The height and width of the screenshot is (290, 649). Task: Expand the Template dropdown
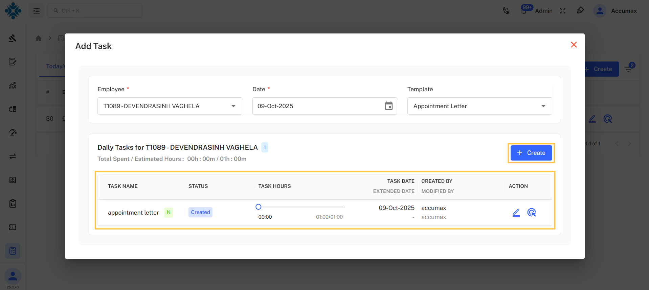[543, 106]
